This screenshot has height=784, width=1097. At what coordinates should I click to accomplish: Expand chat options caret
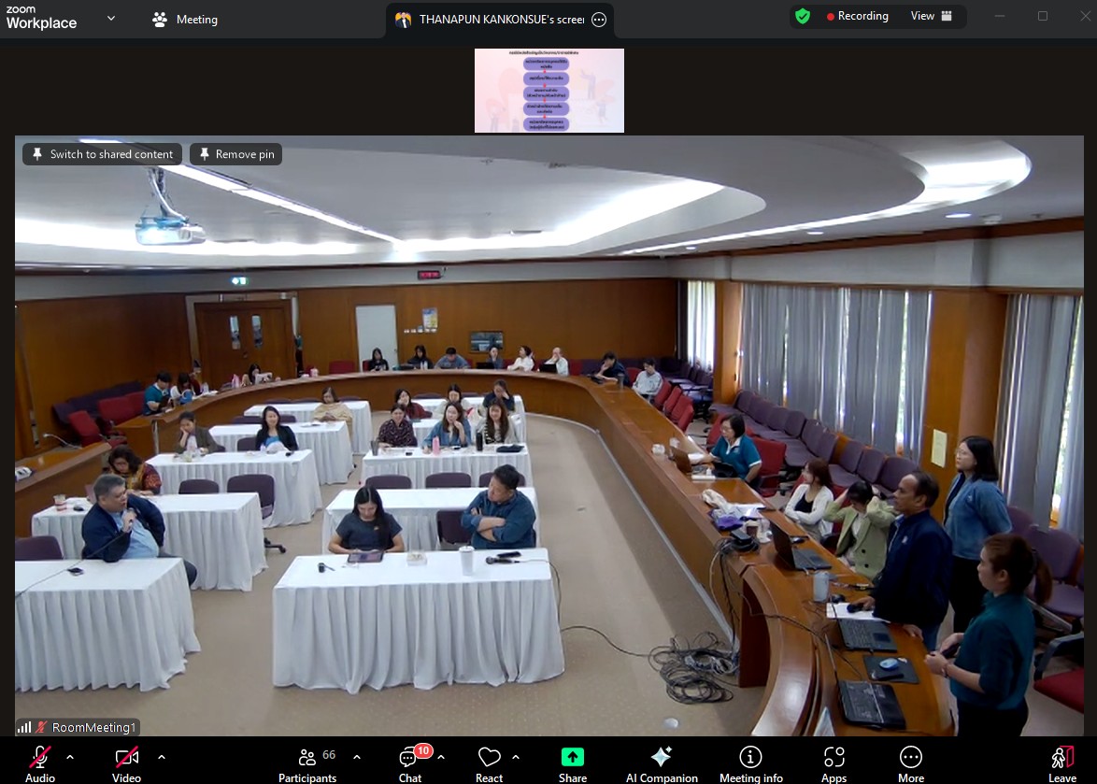(x=441, y=757)
